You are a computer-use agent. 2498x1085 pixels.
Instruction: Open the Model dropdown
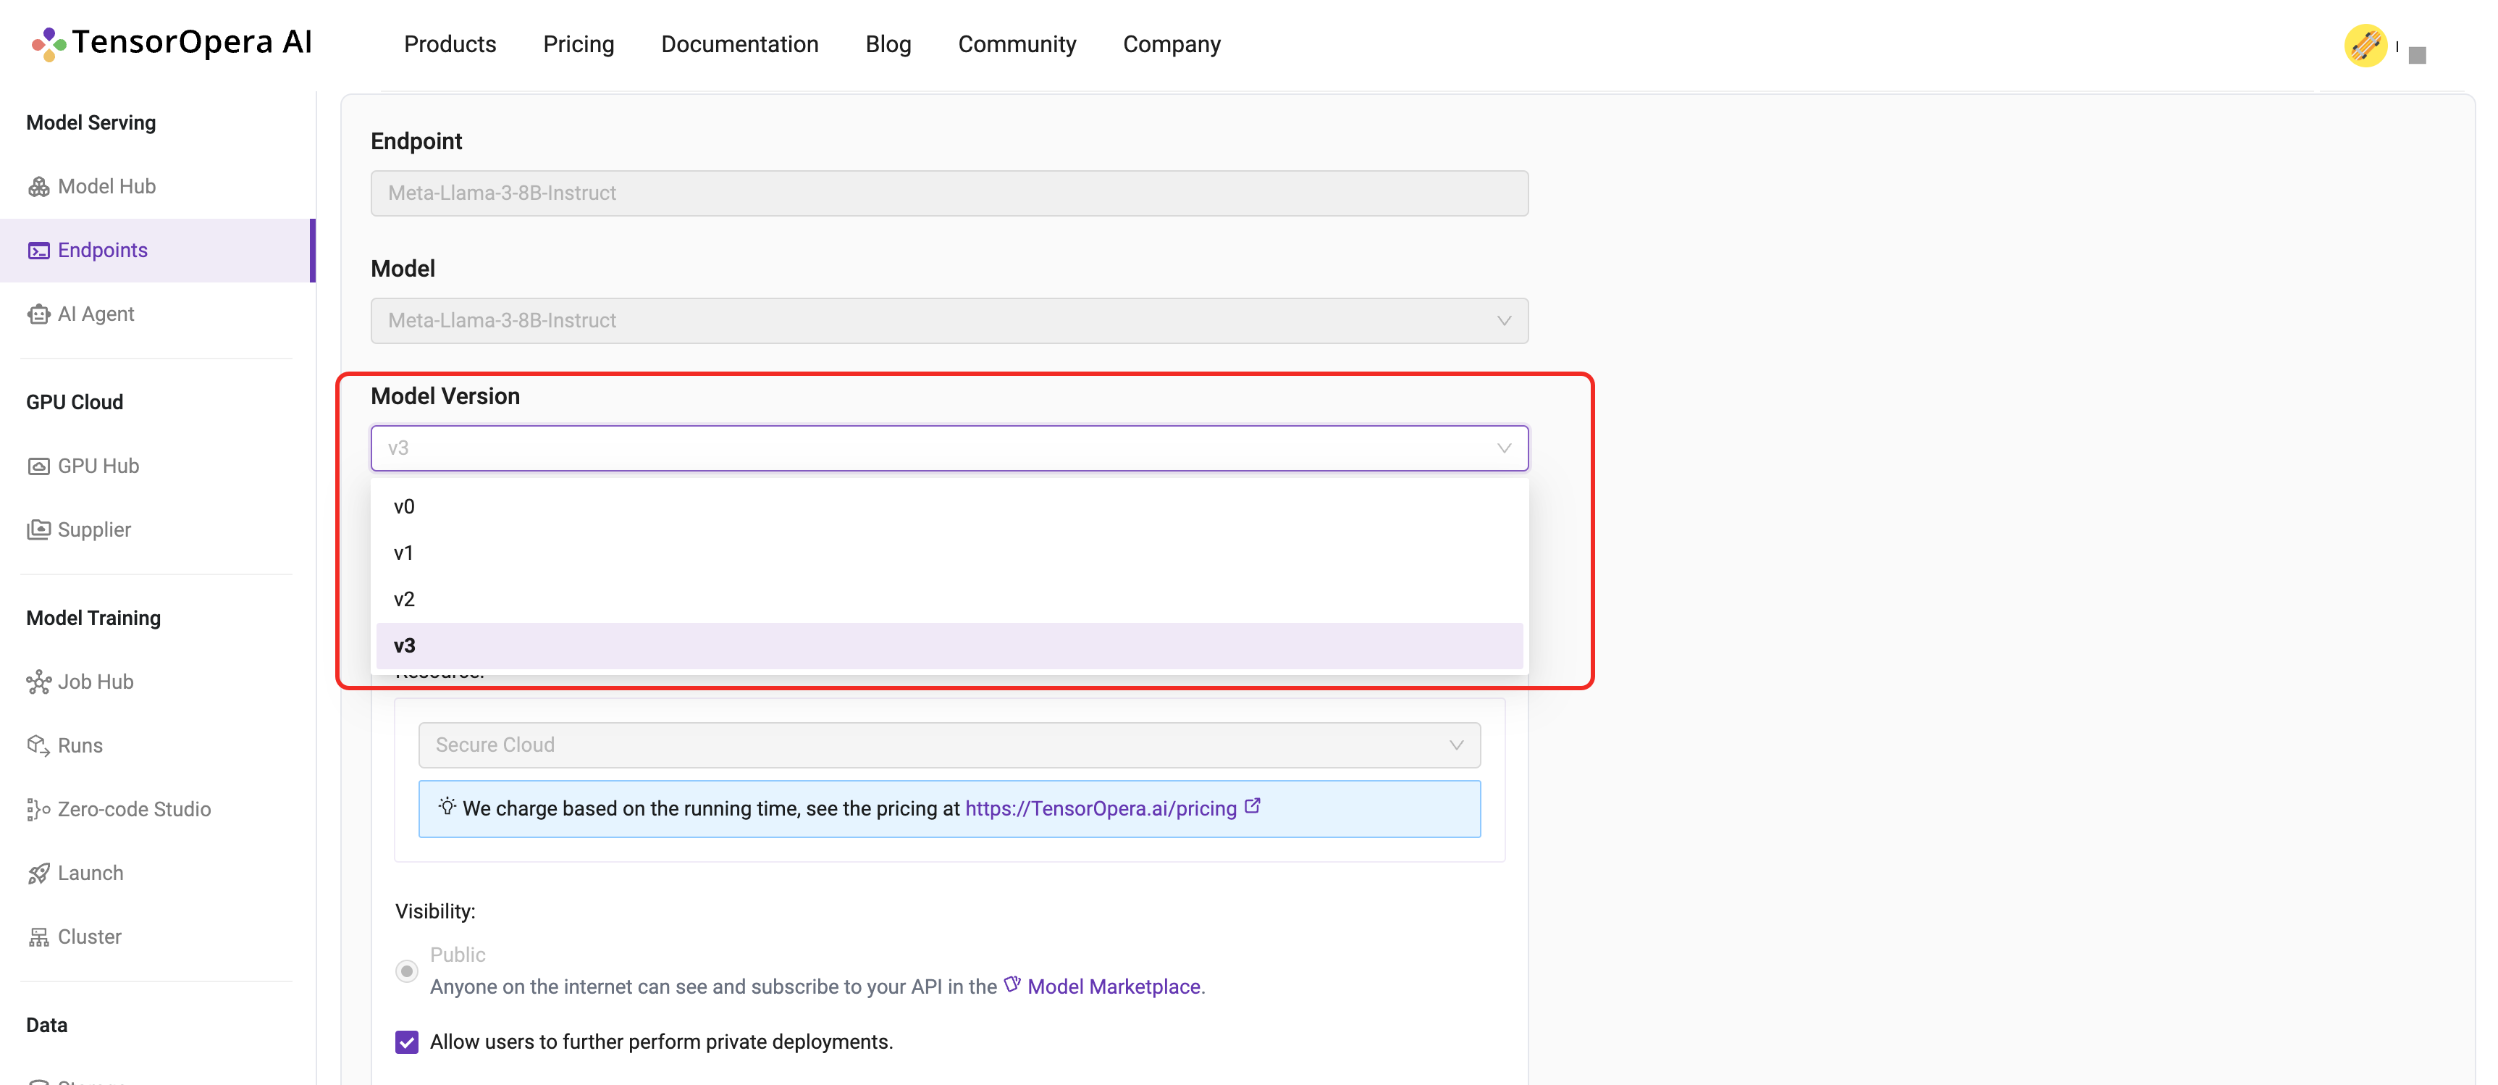(x=949, y=321)
